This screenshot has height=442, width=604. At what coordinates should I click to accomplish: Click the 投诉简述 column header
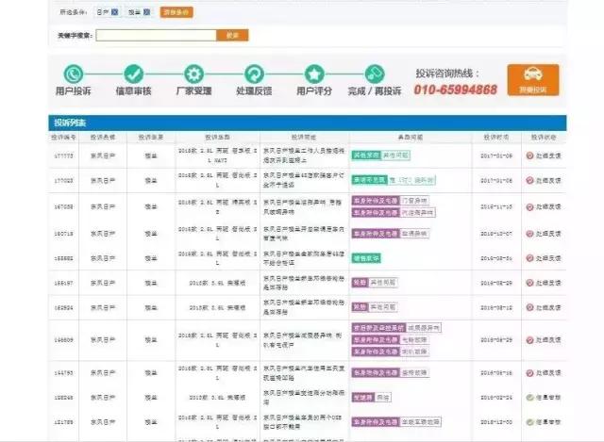(304, 138)
